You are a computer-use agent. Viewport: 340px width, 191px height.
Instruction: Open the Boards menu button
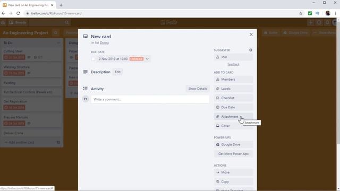point(18,22)
